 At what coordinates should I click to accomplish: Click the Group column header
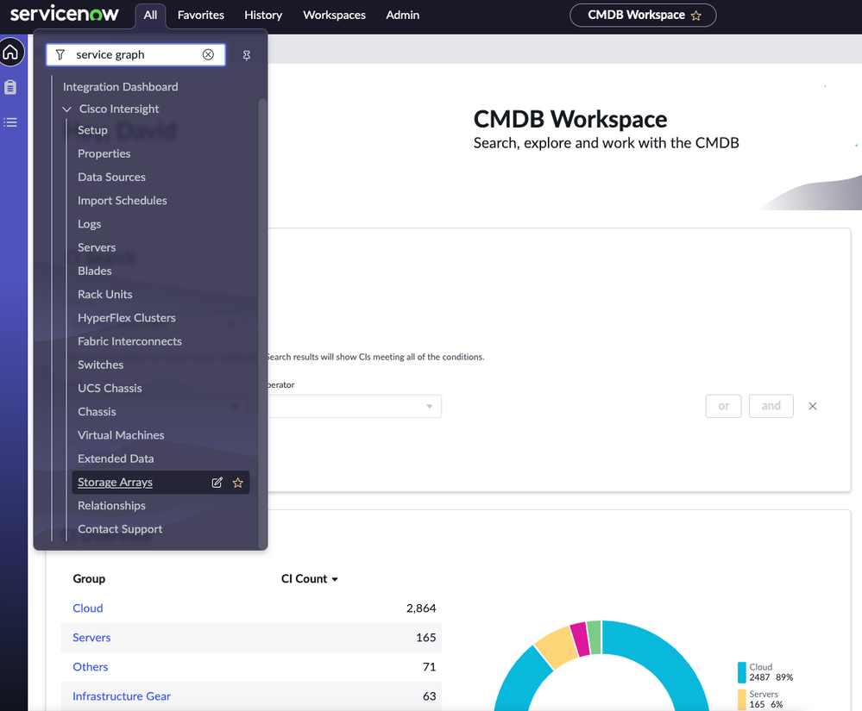point(89,578)
